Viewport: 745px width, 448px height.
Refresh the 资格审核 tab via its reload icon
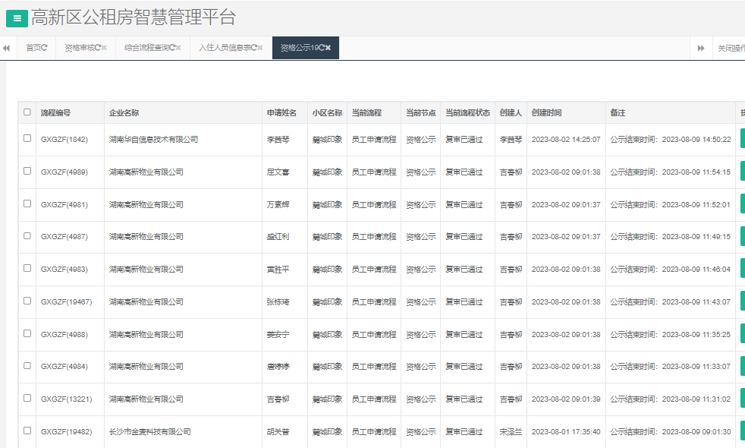click(97, 48)
